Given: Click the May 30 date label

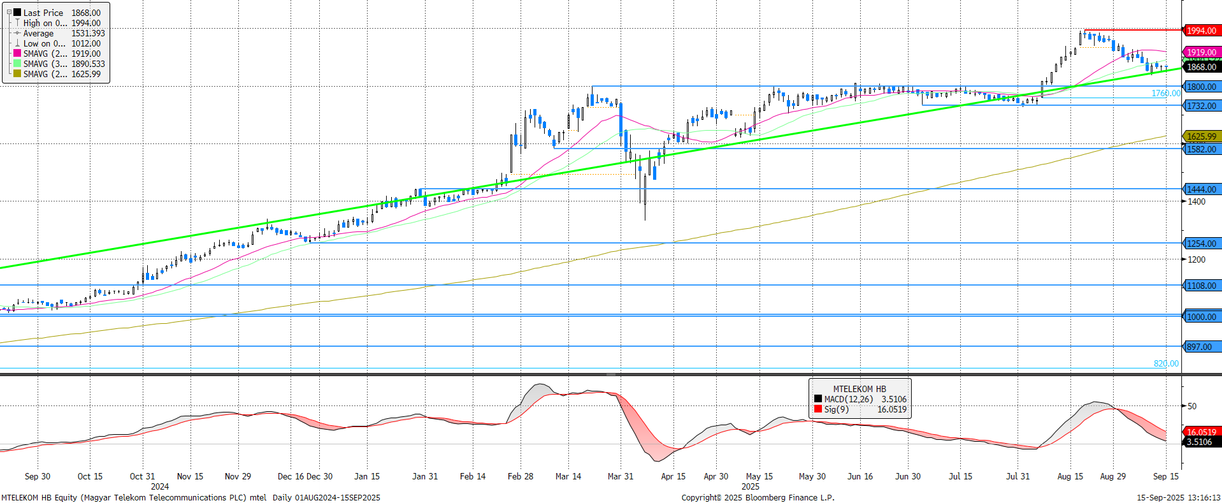Looking at the screenshot, I should [812, 476].
